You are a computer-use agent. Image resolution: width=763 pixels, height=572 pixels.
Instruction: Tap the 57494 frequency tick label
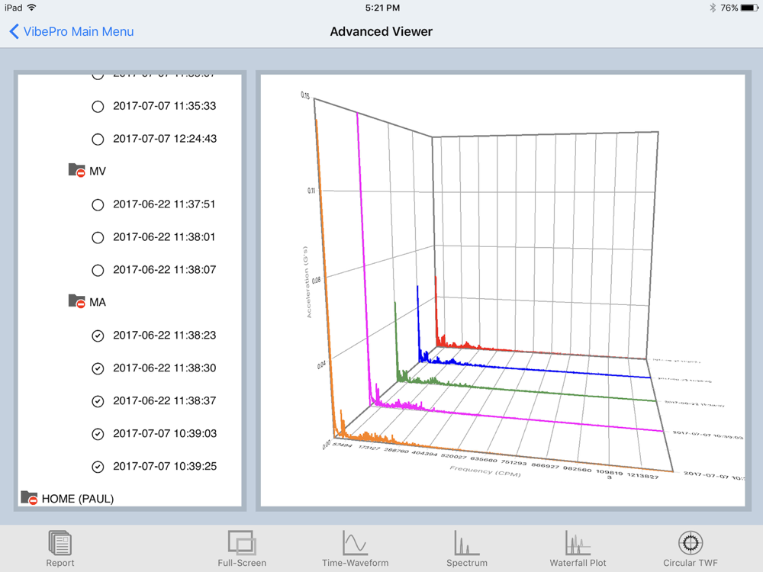pos(343,445)
